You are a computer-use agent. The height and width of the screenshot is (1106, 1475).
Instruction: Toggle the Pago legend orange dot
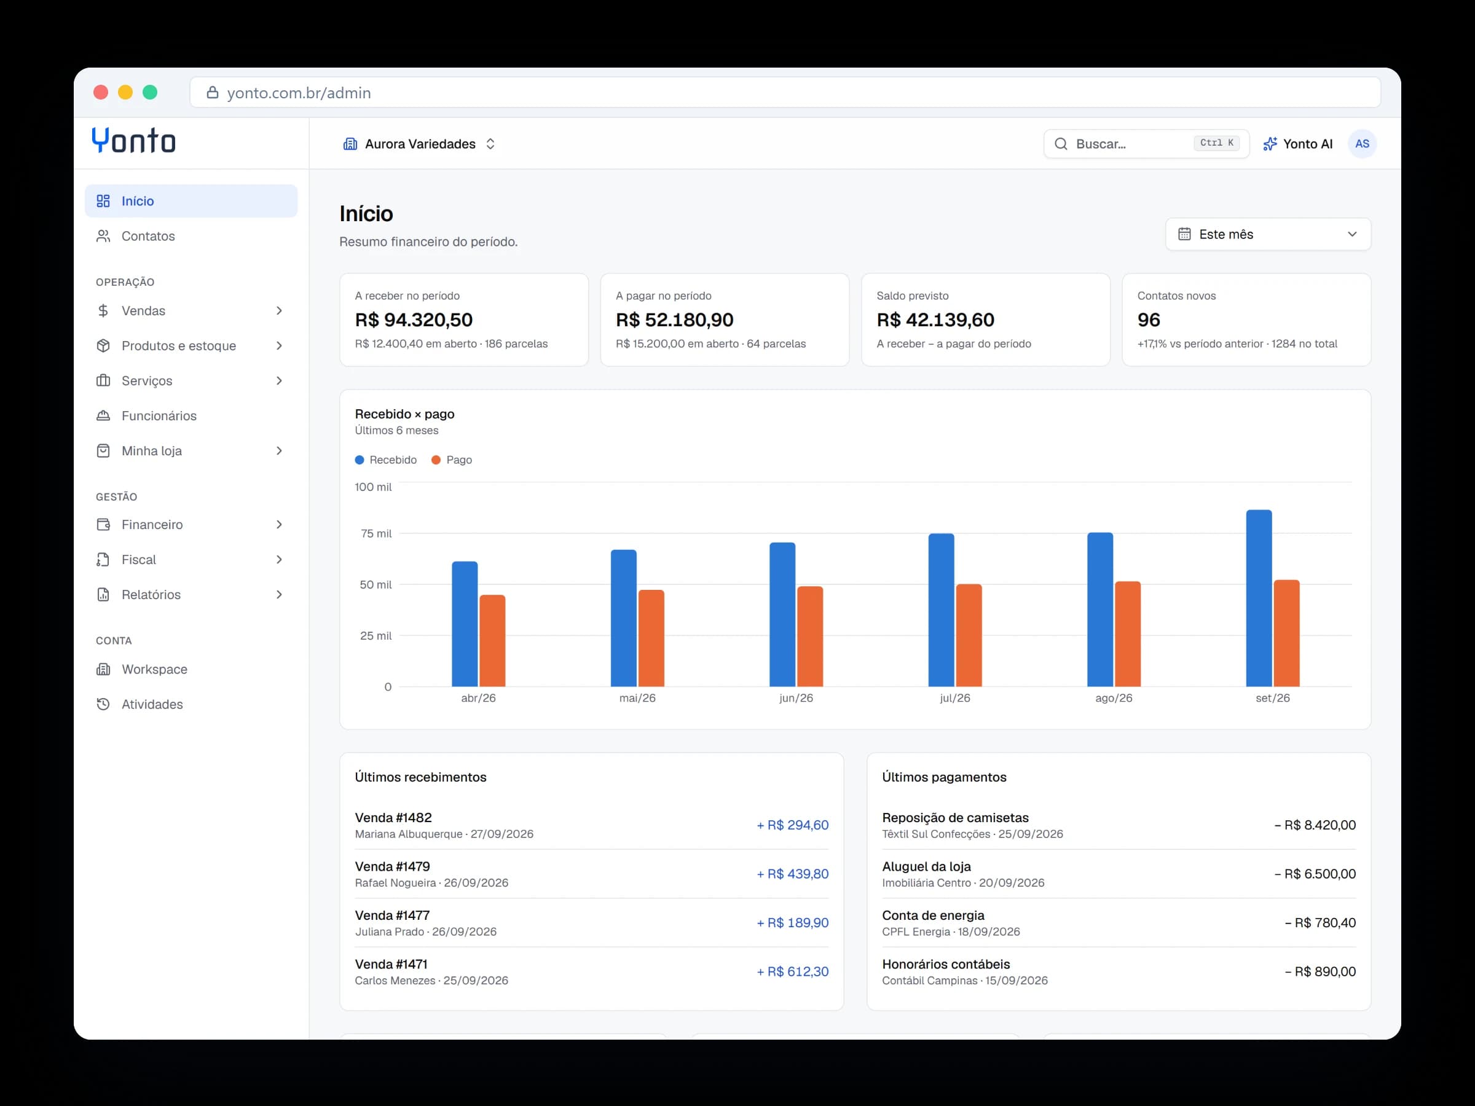pyautogui.click(x=436, y=460)
